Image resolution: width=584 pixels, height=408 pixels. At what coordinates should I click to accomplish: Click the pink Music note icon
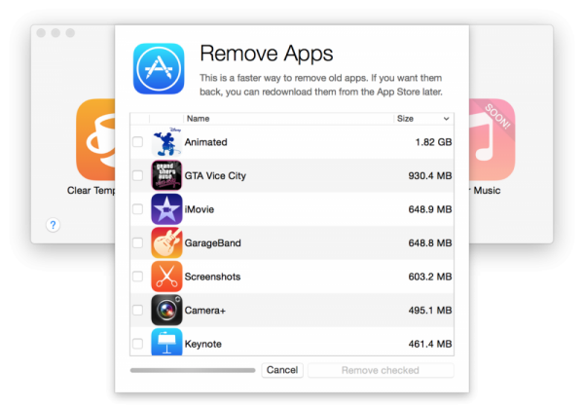492,139
